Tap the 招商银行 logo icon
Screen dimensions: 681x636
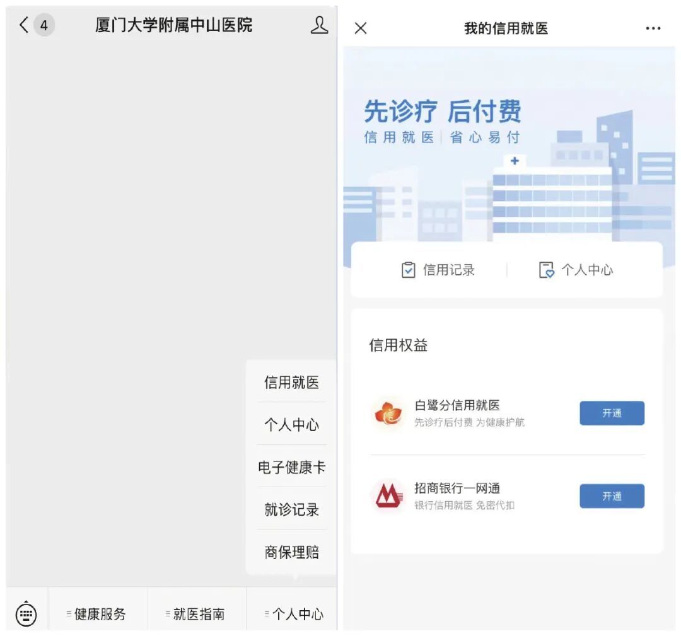coord(388,495)
